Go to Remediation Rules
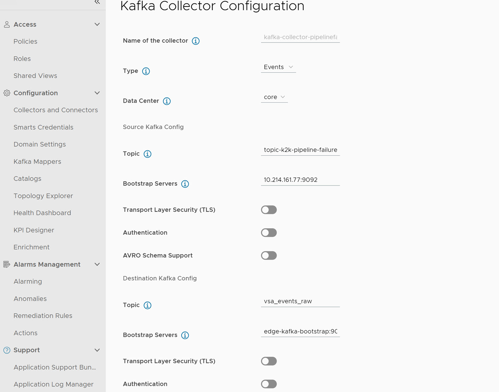The width and height of the screenshot is (499, 392). [x=43, y=316]
